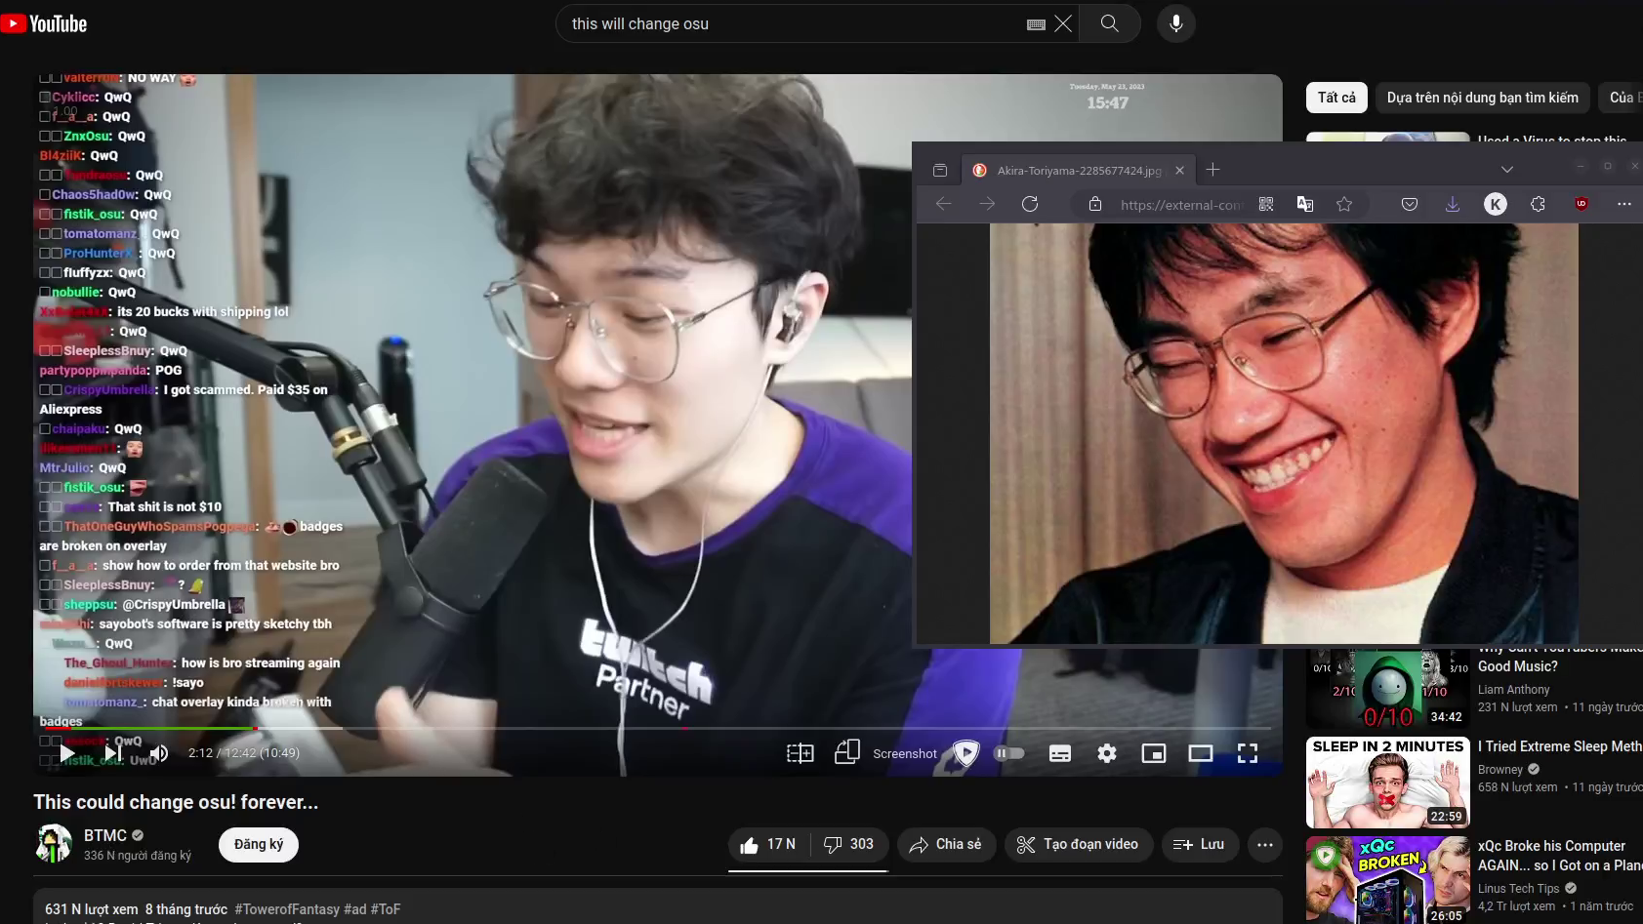Bookmark the page with the star icon
Image resolution: width=1643 pixels, height=924 pixels.
coord(1344,204)
